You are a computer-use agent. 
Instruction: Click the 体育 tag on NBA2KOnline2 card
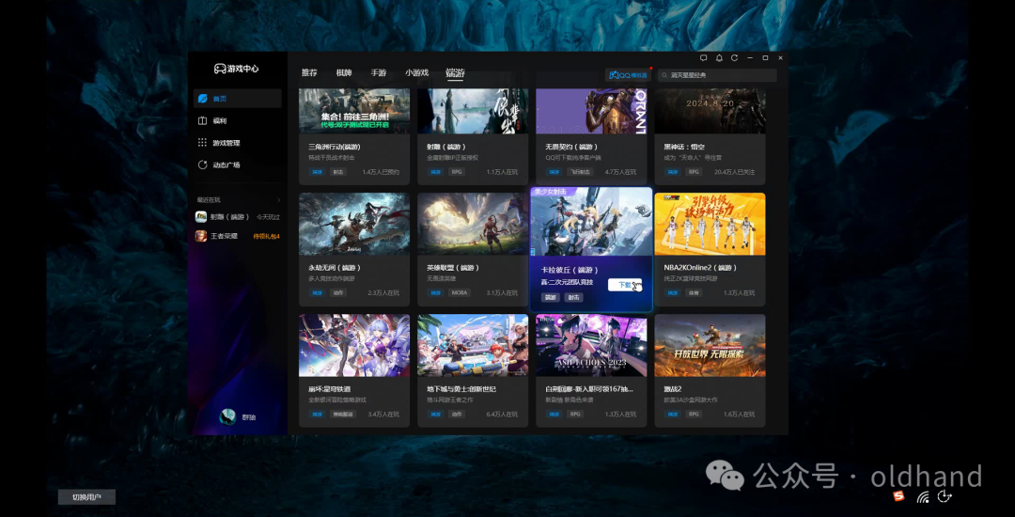pos(694,292)
